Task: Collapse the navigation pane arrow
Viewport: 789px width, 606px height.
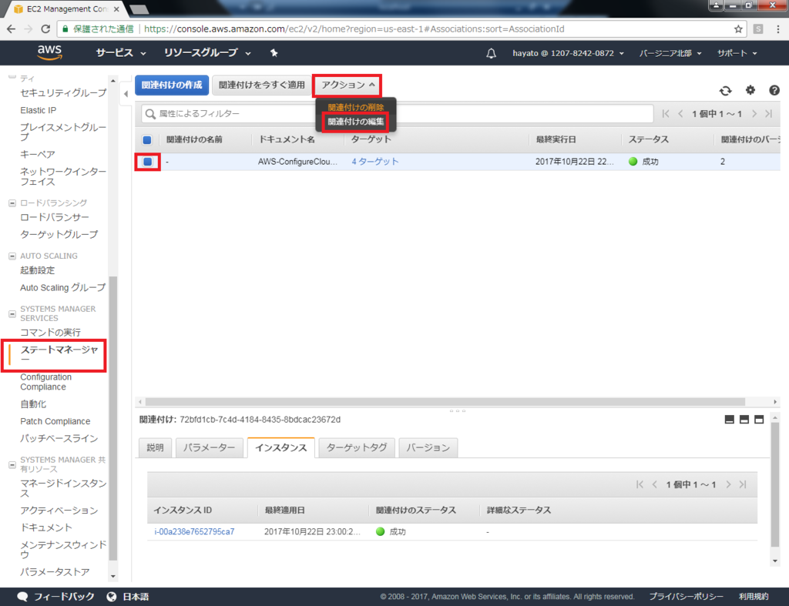Action: (126, 93)
